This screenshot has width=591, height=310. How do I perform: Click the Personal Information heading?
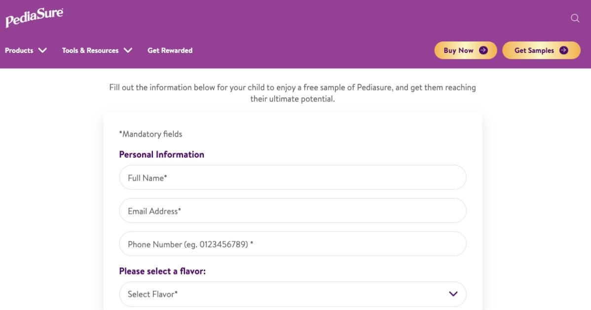pyautogui.click(x=162, y=155)
